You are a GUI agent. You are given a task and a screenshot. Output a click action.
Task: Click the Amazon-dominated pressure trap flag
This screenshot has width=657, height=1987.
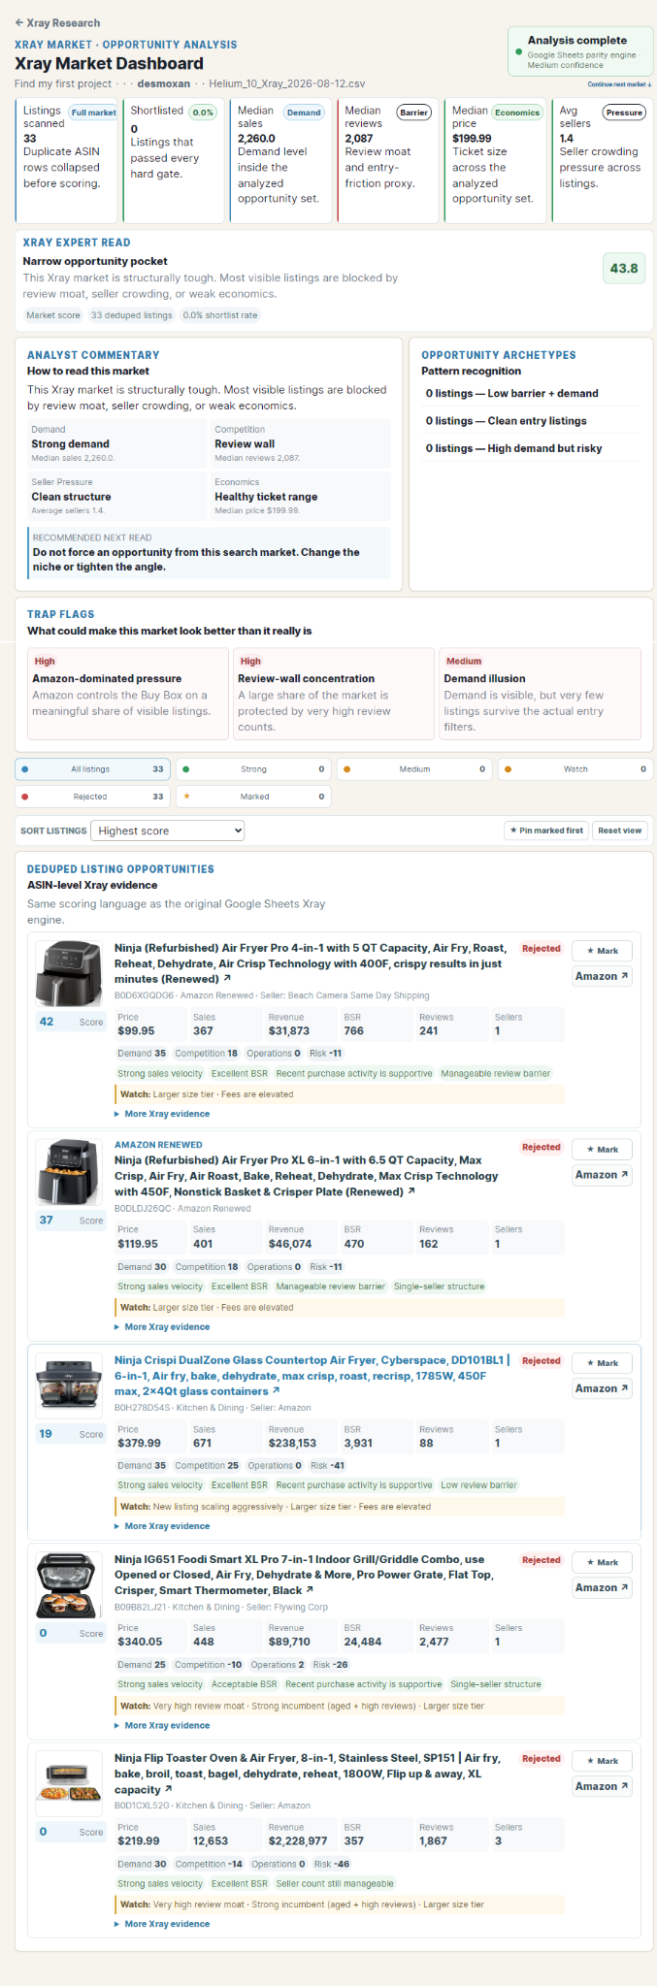pyautogui.click(x=127, y=695)
